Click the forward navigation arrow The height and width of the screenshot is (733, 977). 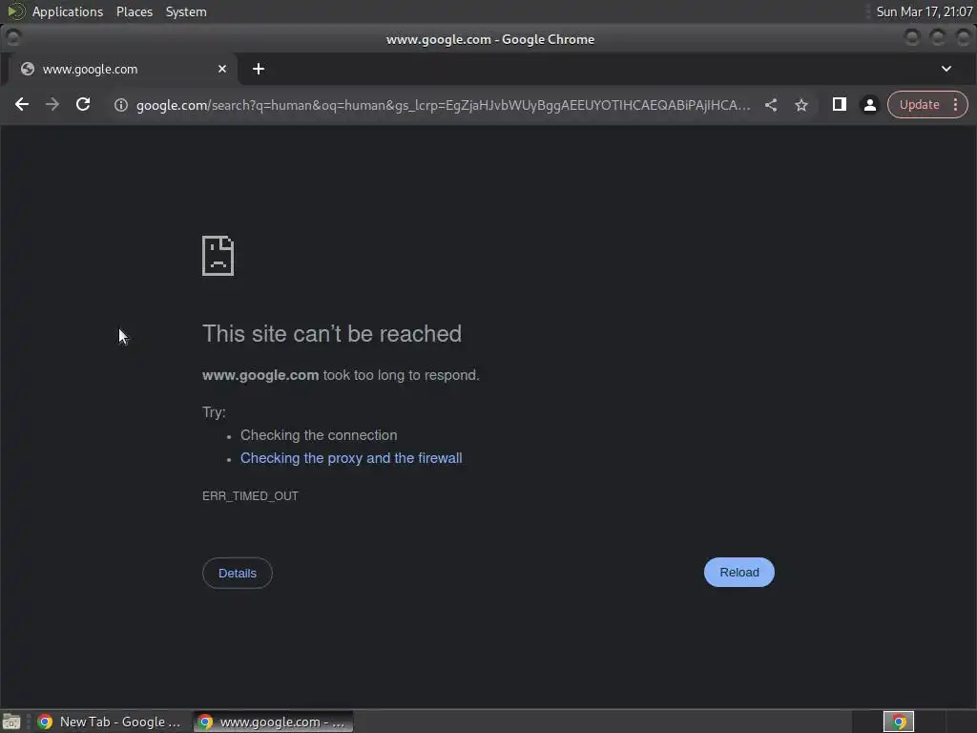tap(52, 105)
